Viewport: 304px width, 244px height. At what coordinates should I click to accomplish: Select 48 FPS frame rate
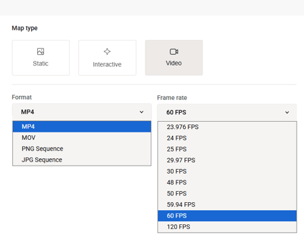click(227, 182)
